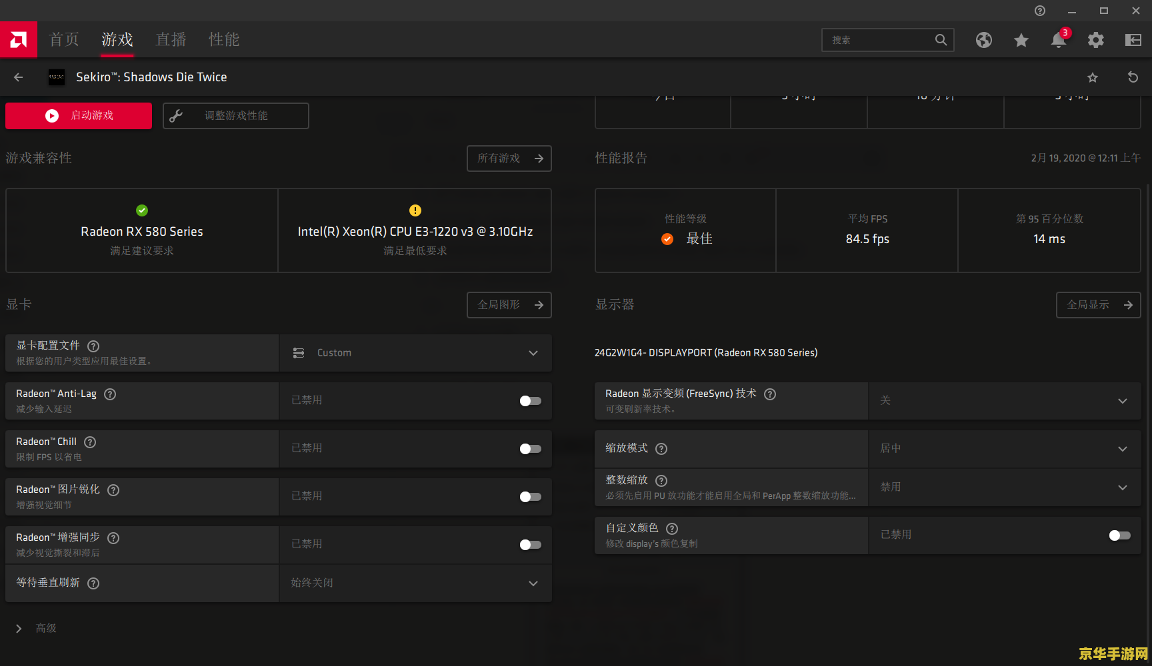Click the orange check next to 最佳

[x=667, y=239]
